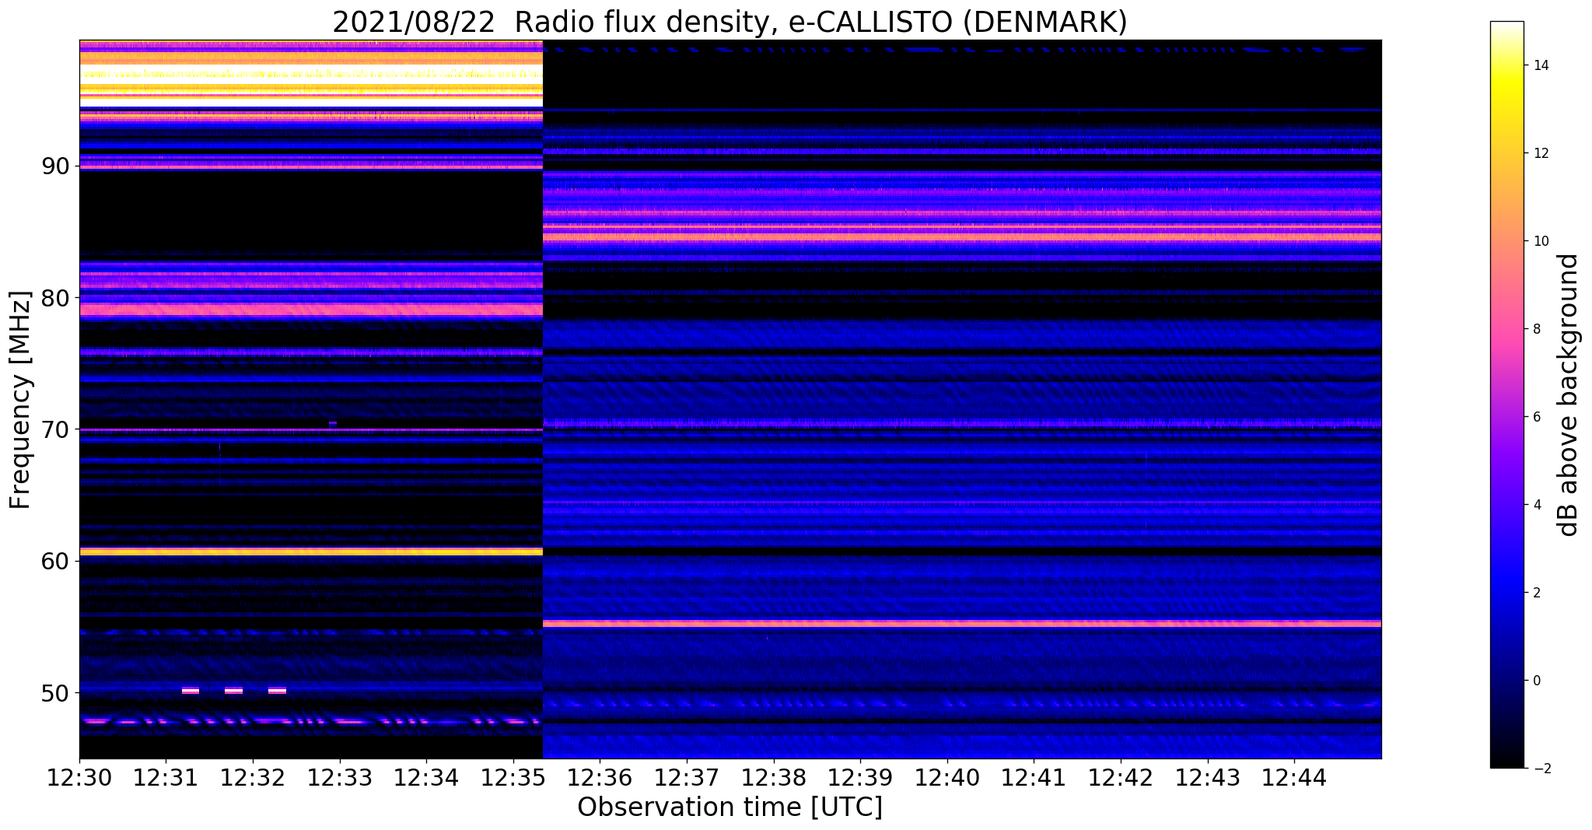Click the 12:36 time tick label

tap(600, 777)
